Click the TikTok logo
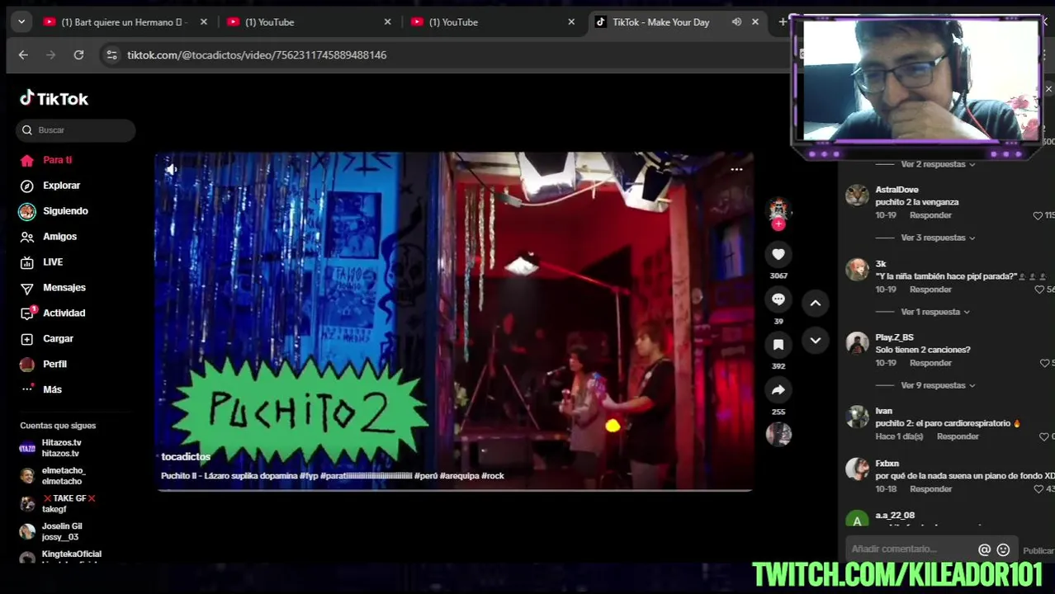This screenshot has width=1055, height=594. (x=54, y=98)
